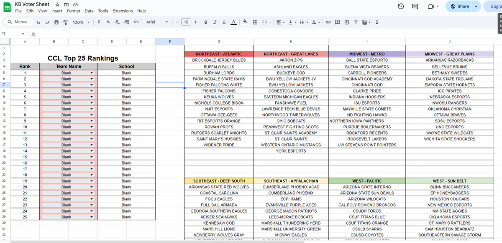Toggle strikethrough formatting

(x=224, y=22)
